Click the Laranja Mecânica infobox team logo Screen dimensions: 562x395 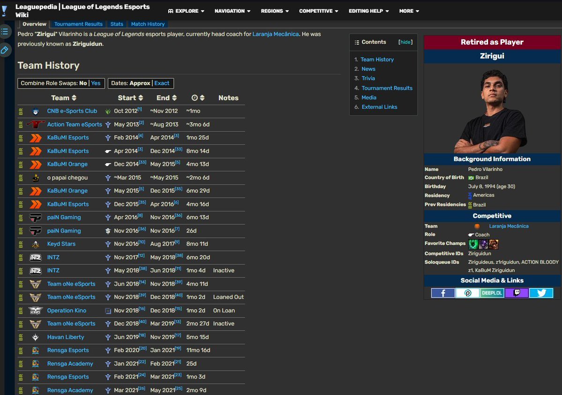(x=477, y=227)
